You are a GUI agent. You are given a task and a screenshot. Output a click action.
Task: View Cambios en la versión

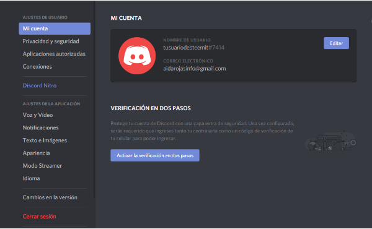(x=50, y=197)
